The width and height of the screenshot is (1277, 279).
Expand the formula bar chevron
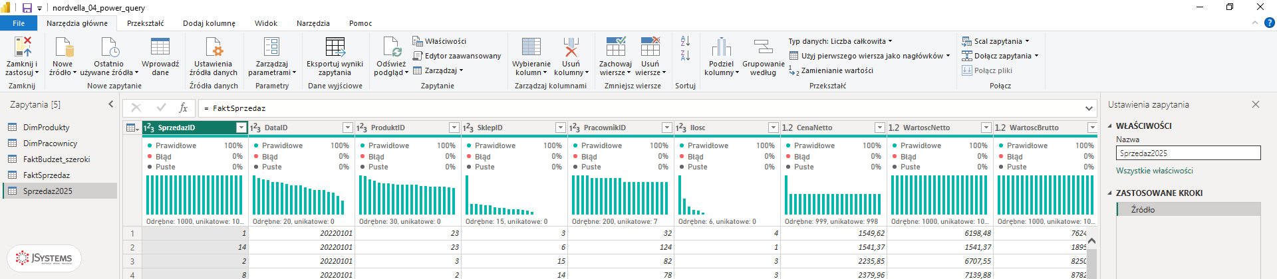click(x=1089, y=108)
